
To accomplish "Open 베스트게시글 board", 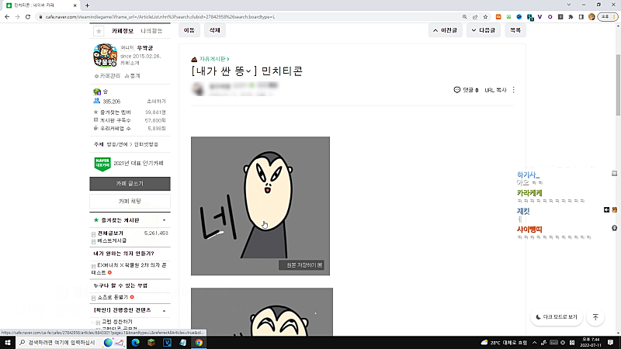I will click(112, 240).
